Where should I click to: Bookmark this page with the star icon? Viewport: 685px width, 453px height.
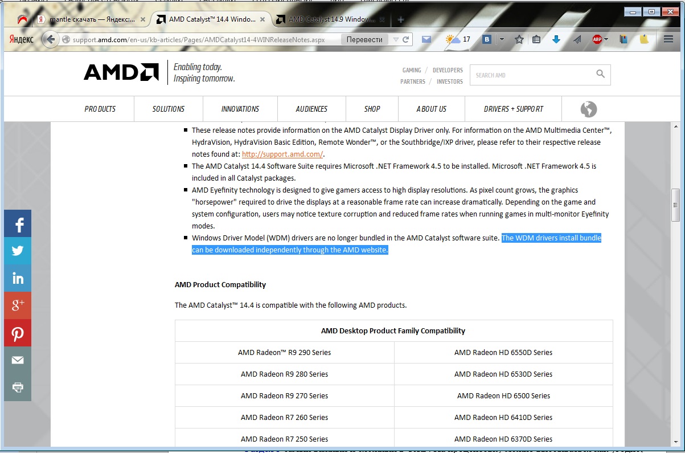pyautogui.click(x=519, y=39)
